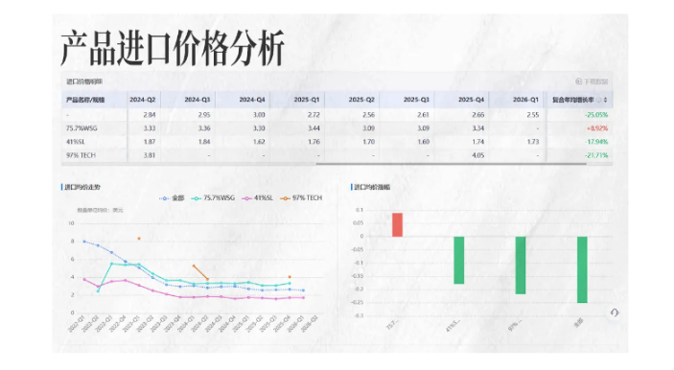674x370 pixels.
Task: Click the 2024-Q2 column header
Action: (x=142, y=100)
